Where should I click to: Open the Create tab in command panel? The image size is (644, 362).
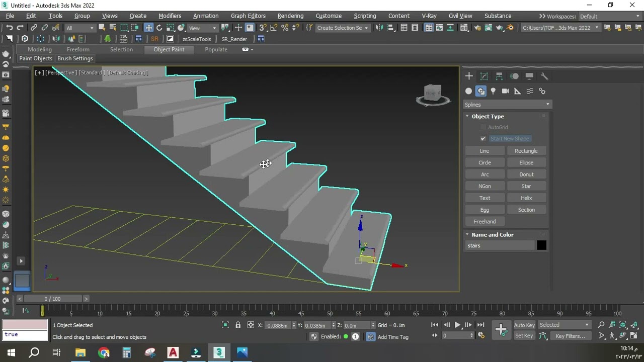pyautogui.click(x=469, y=76)
